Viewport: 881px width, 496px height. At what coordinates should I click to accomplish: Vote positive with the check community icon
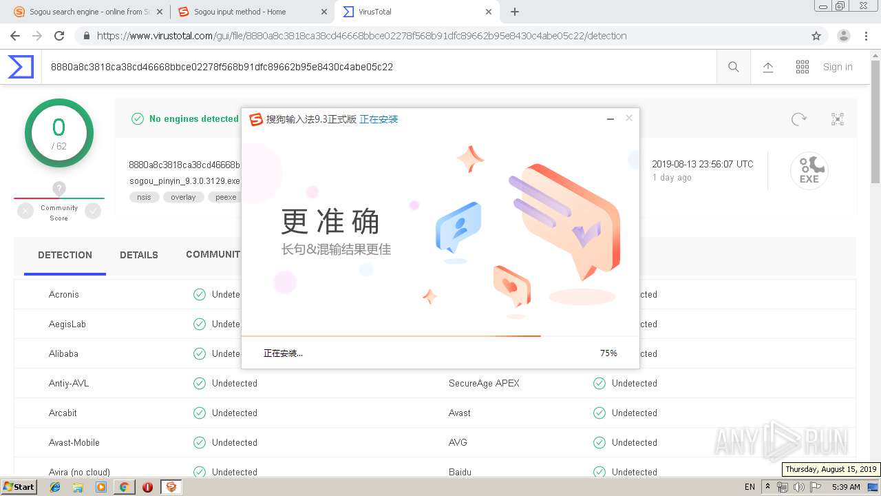click(93, 211)
